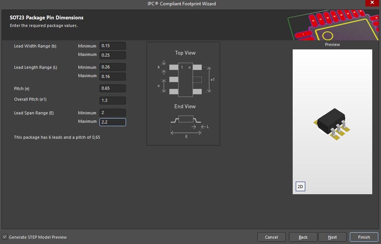This screenshot has height=244, width=381.
Task: Select the Lead Length Range minimum field
Action: tap(112, 67)
